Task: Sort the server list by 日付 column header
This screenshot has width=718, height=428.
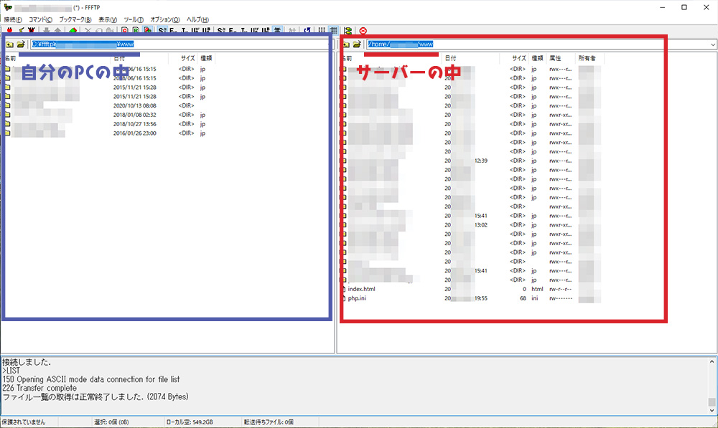Action: 450,58
